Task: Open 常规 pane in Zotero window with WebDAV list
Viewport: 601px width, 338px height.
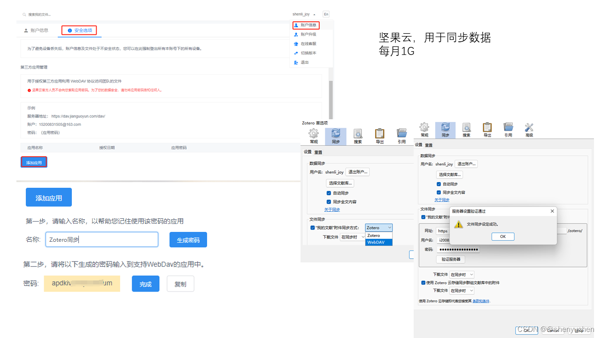Action: [x=314, y=137]
